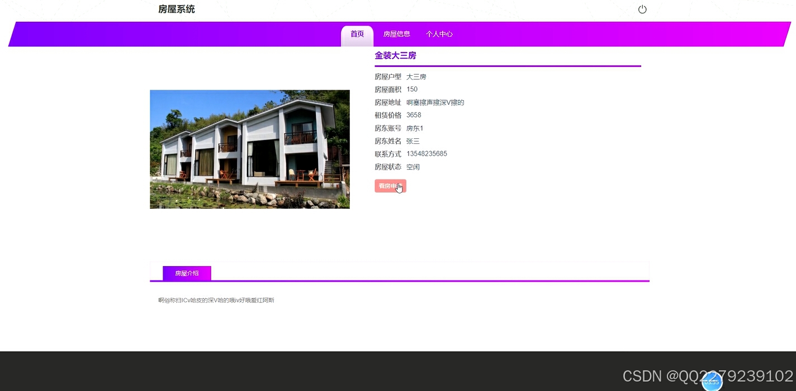The image size is (796, 391).
Task: Click the 看房申请 button
Action: click(390, 185)
